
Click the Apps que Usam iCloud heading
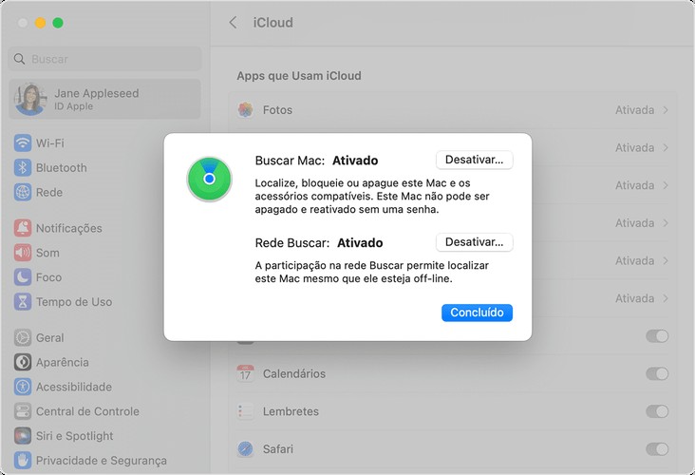(x=299, y=76)
